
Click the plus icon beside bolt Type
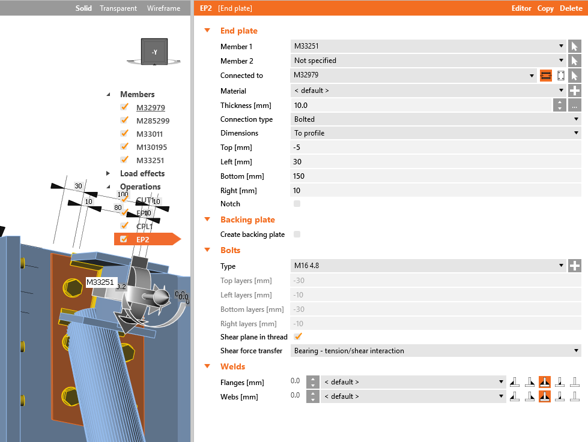574,266
